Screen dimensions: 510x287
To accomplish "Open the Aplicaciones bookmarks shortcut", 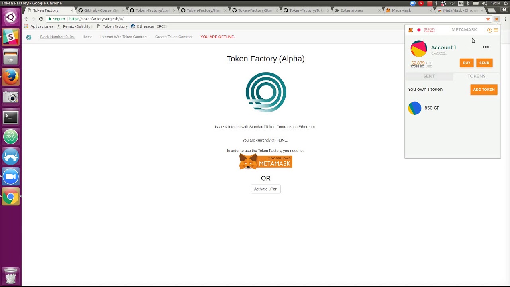I will [x=39, y=26].
